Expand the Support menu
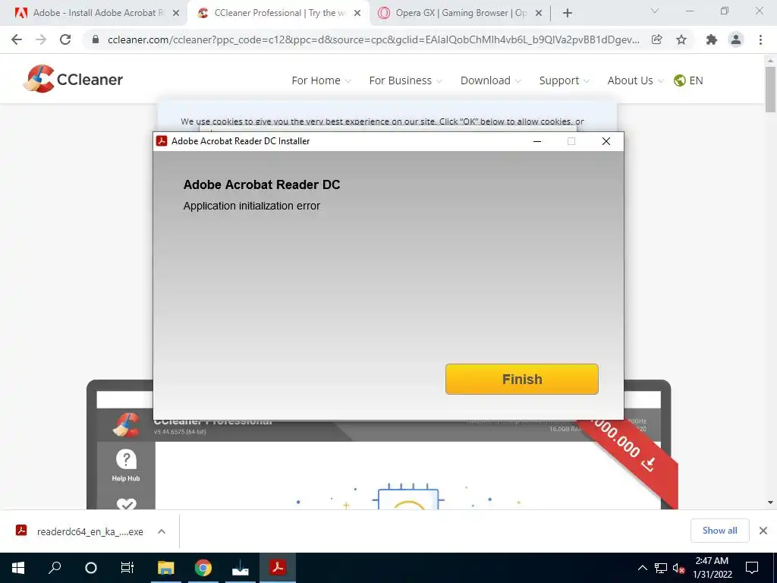Viewport: 777px width, 583px height. [564, 80]
